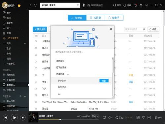Close the transfer songs dialog
This screenshot has height=124, width=165.
111,29
